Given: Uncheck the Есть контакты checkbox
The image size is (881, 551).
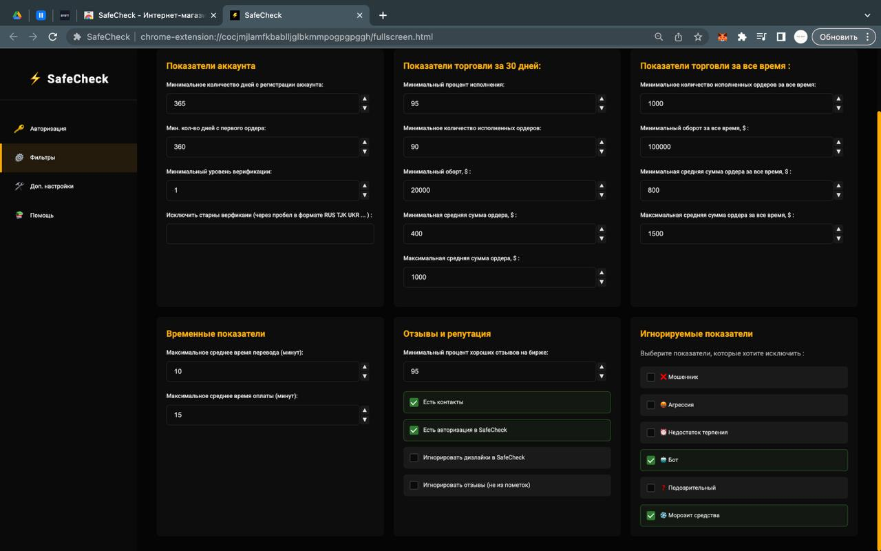Looking at the screenshot, I should coord(414,402).
